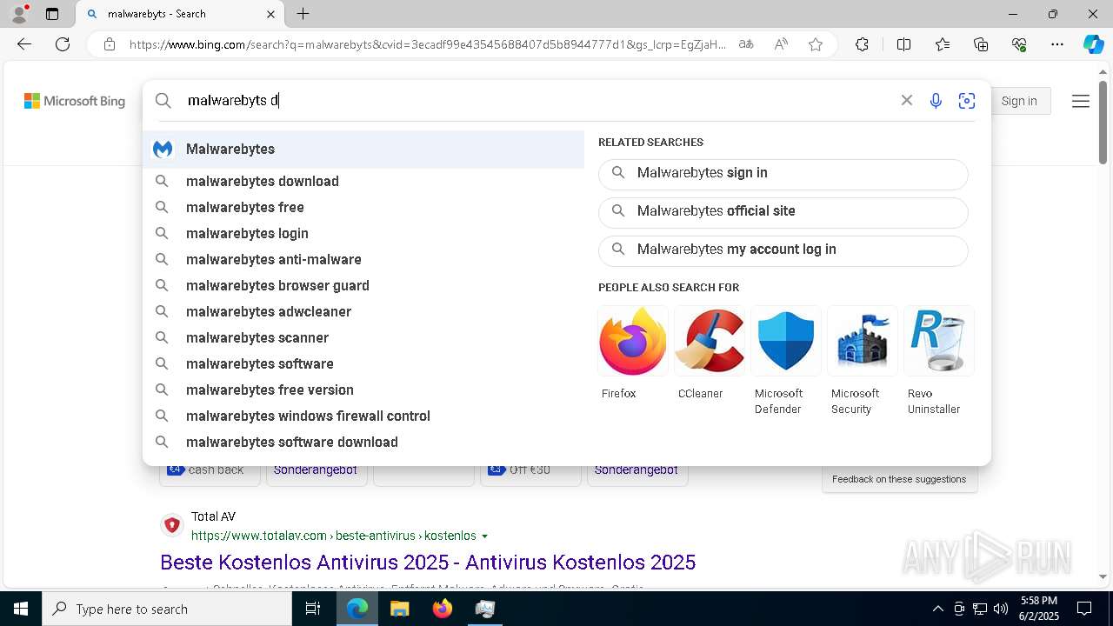The width and height of the screenshot is (1113, 626).
Task: Open Edge Settings and more menu
Action: click(x=1057, y=44)
